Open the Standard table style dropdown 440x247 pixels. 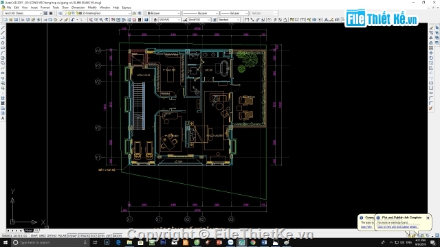(229, 20)
